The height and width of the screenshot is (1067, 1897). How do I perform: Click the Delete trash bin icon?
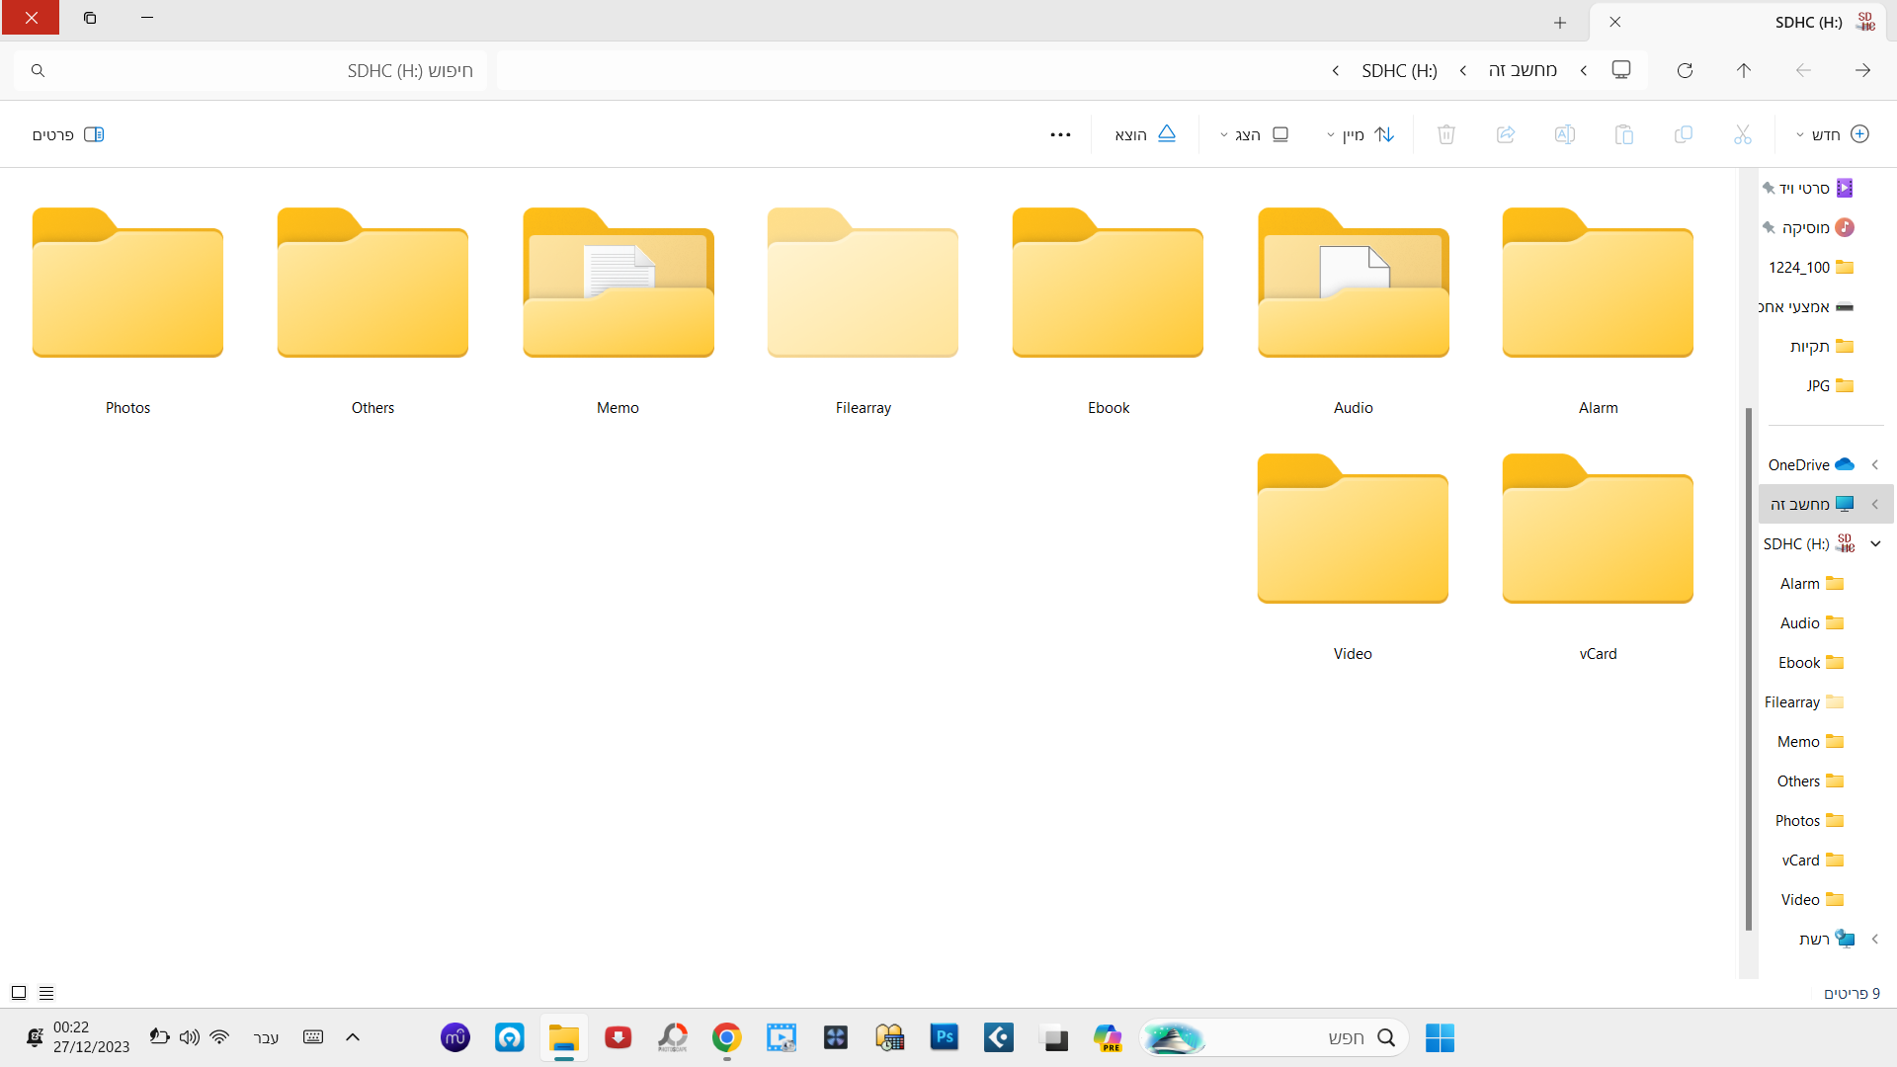1445,134
